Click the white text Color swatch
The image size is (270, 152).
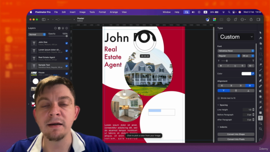(x=246, y=73)
